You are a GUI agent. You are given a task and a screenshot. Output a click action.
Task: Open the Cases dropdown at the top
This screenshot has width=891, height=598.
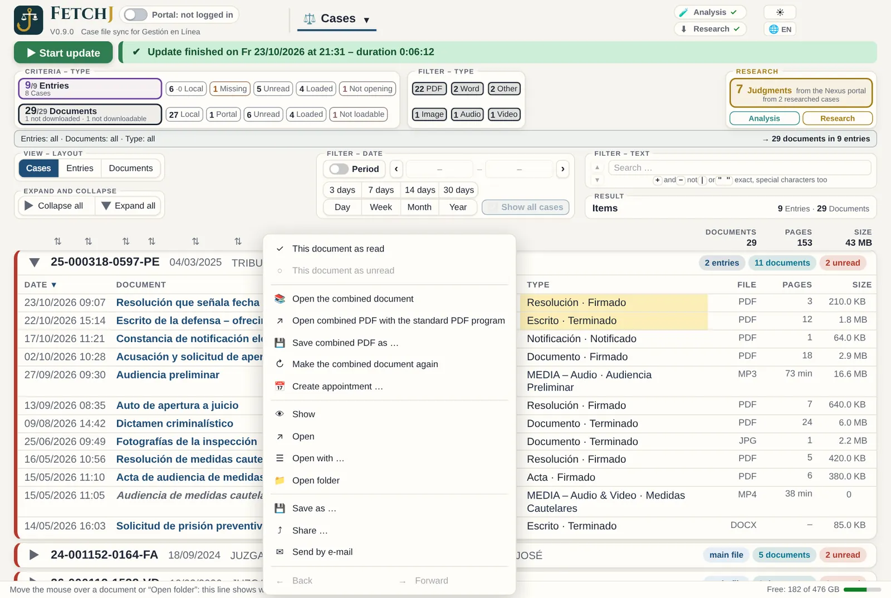[337, 19]
